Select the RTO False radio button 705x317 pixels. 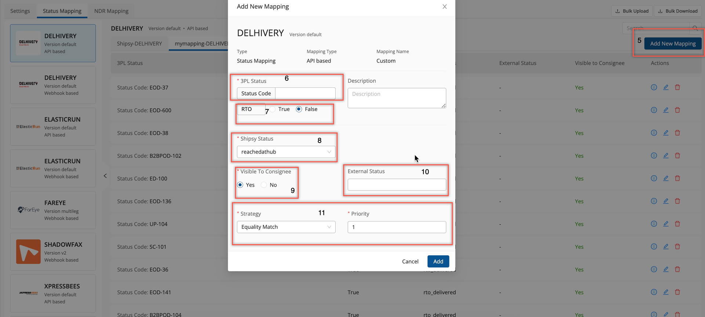tap(299, 109)
